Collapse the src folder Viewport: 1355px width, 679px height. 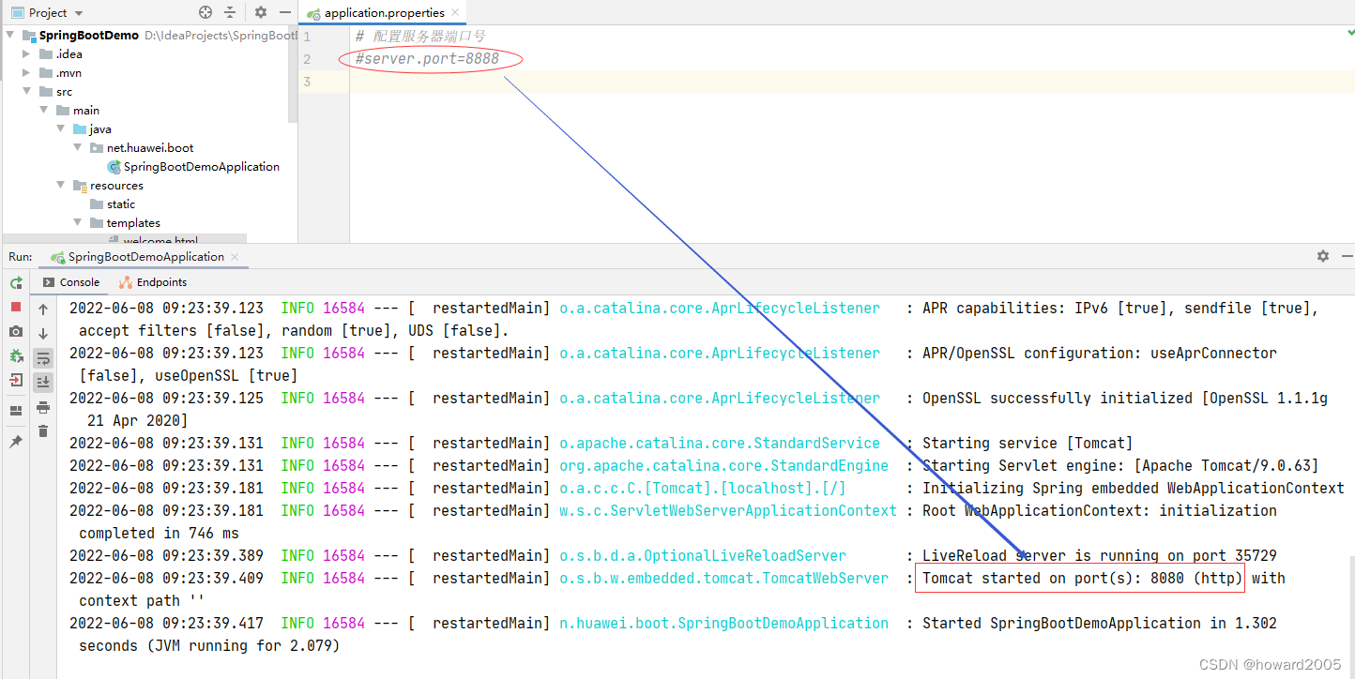pyautogui.click(x=27, y=92)
